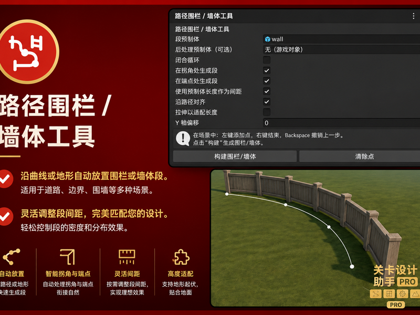The image size is (420, 315).
Task: Click the 高度适配 feature label
Action: [x=181, y=274]
